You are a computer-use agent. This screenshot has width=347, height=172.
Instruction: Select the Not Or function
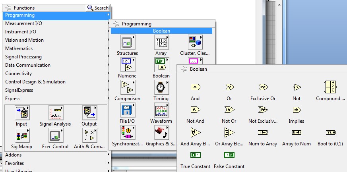click(229, 110)
